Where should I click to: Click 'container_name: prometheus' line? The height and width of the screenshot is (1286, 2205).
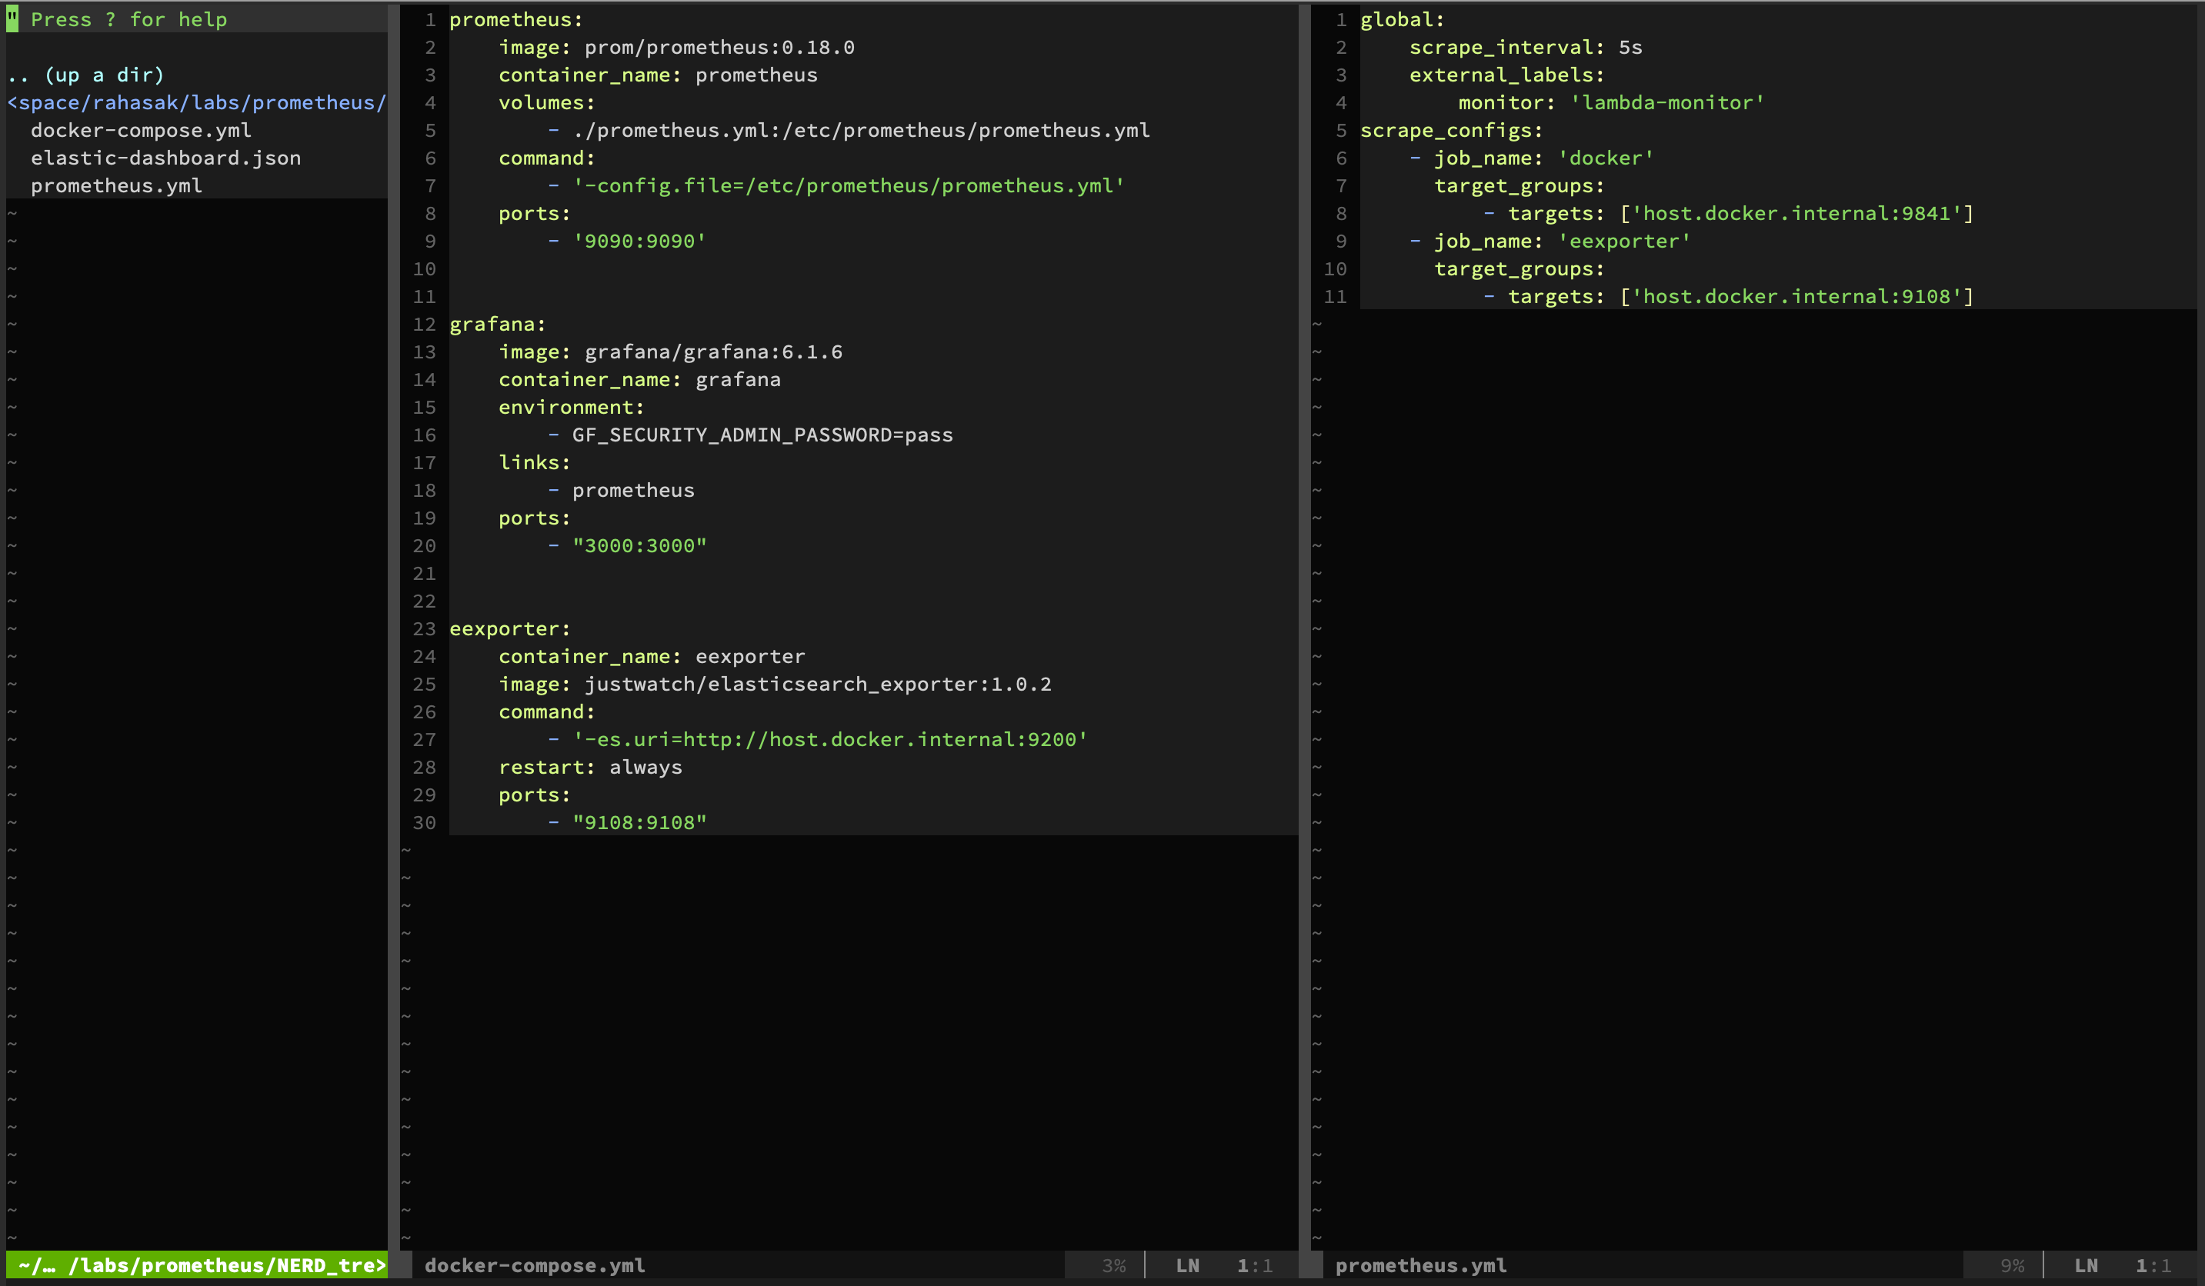658,75
